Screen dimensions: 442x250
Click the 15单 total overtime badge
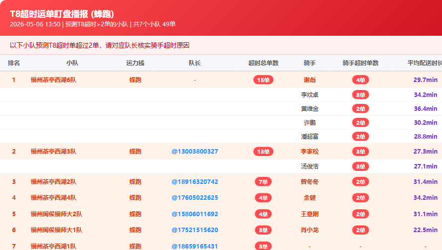click(263, 80)
